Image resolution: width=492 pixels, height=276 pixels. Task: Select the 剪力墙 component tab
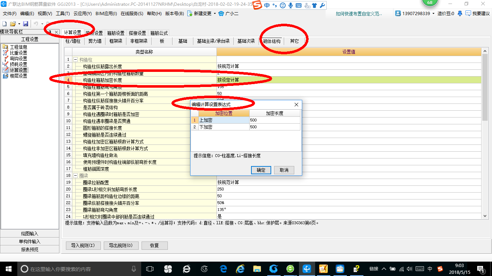pos(95,41)
